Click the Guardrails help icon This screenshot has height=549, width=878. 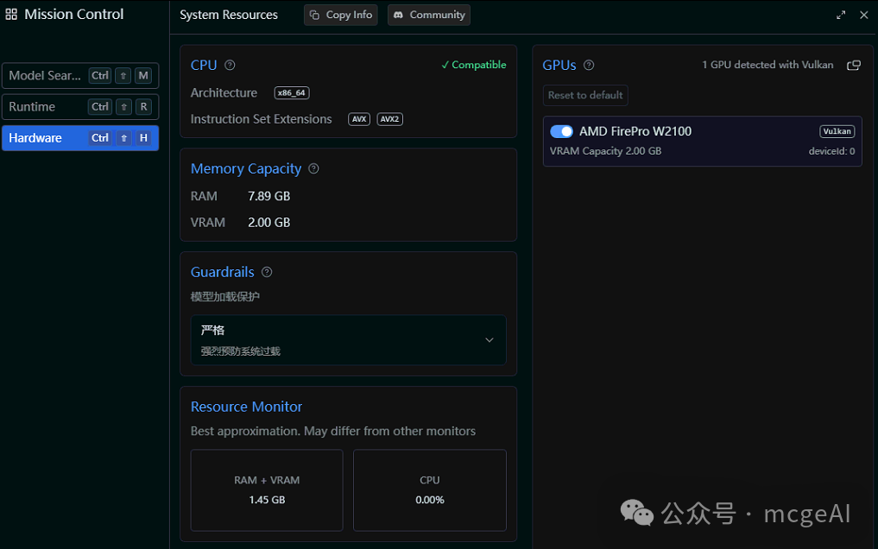(x=266, y=271)
